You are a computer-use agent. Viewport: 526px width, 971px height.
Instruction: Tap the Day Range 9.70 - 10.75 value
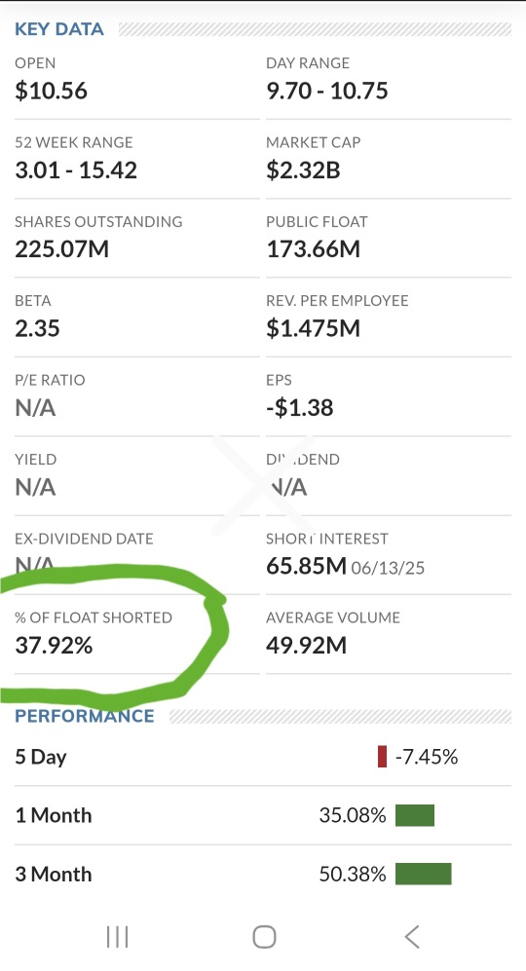(x=327, y=91)
